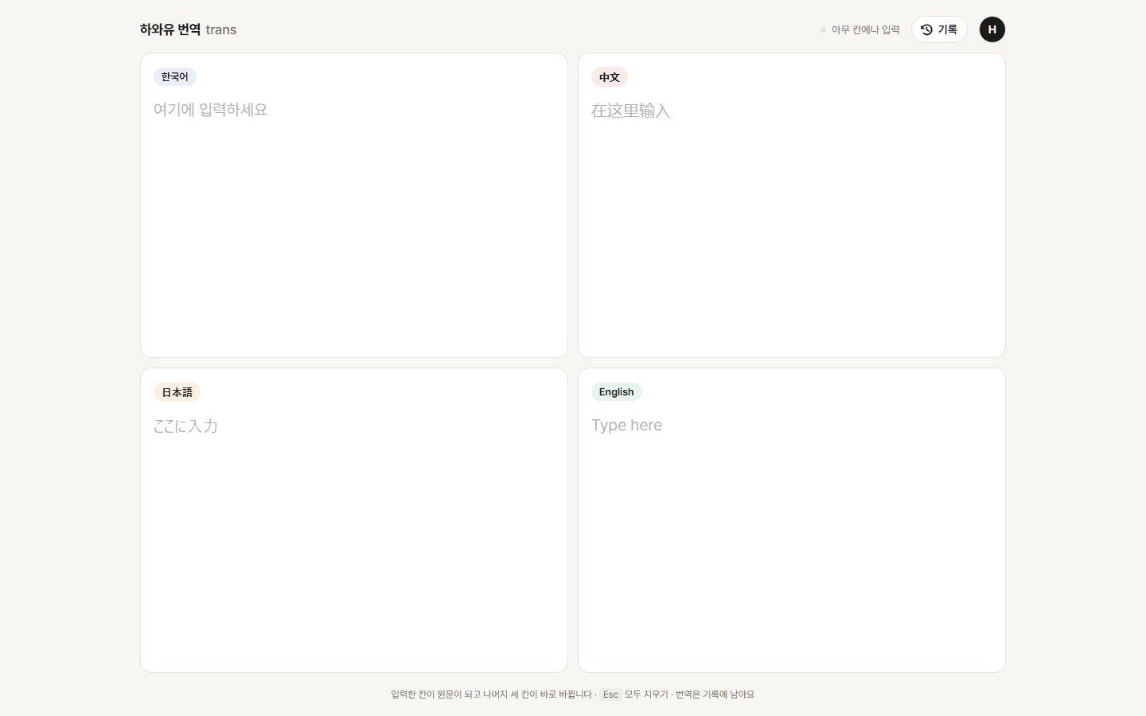The image size is (1146, 716).
Task: Click the 中文 language label
Action: [610, 77]
